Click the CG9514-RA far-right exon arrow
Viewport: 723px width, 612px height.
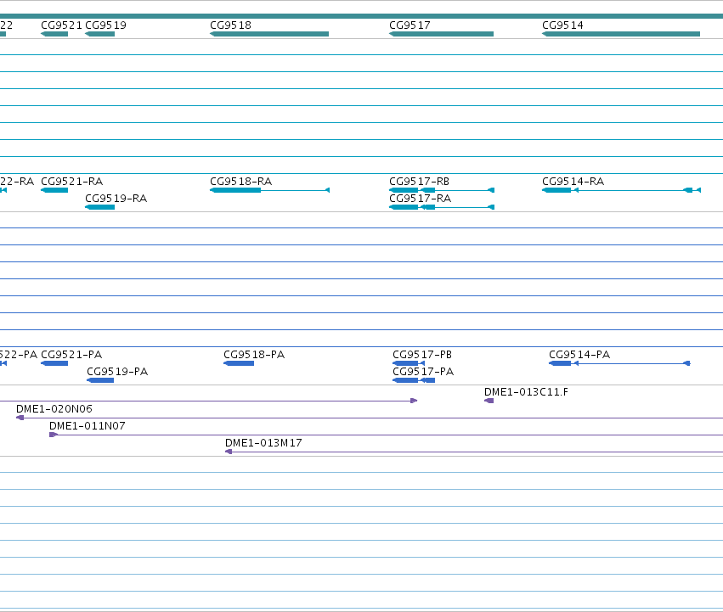698,190
